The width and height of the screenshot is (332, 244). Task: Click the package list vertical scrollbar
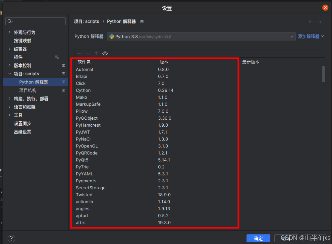(x=323, y=74)
